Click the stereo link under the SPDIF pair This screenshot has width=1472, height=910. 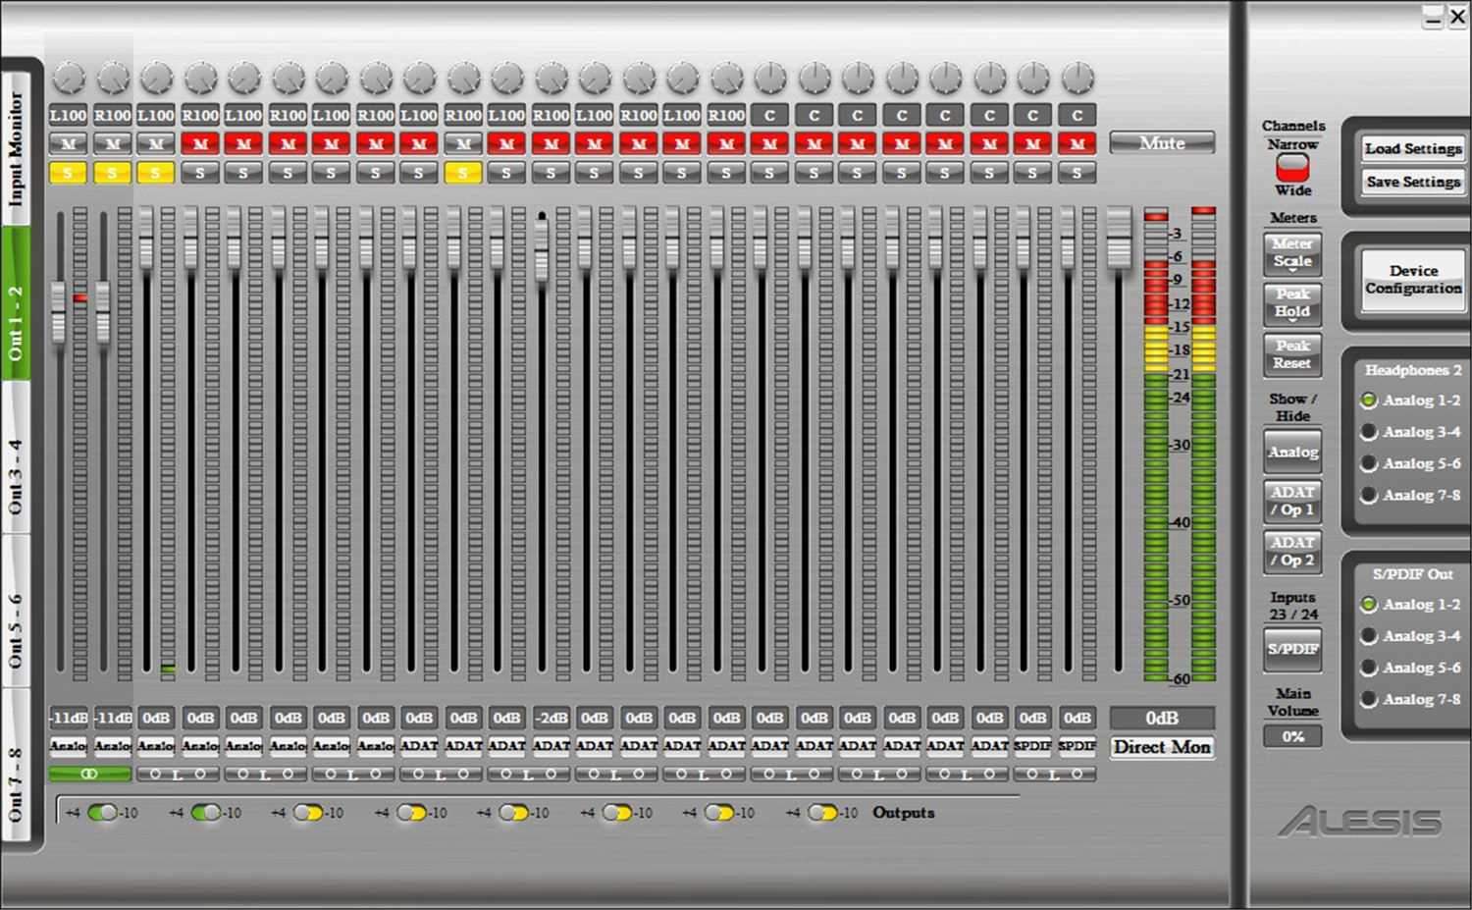[x=1054, y=775]
